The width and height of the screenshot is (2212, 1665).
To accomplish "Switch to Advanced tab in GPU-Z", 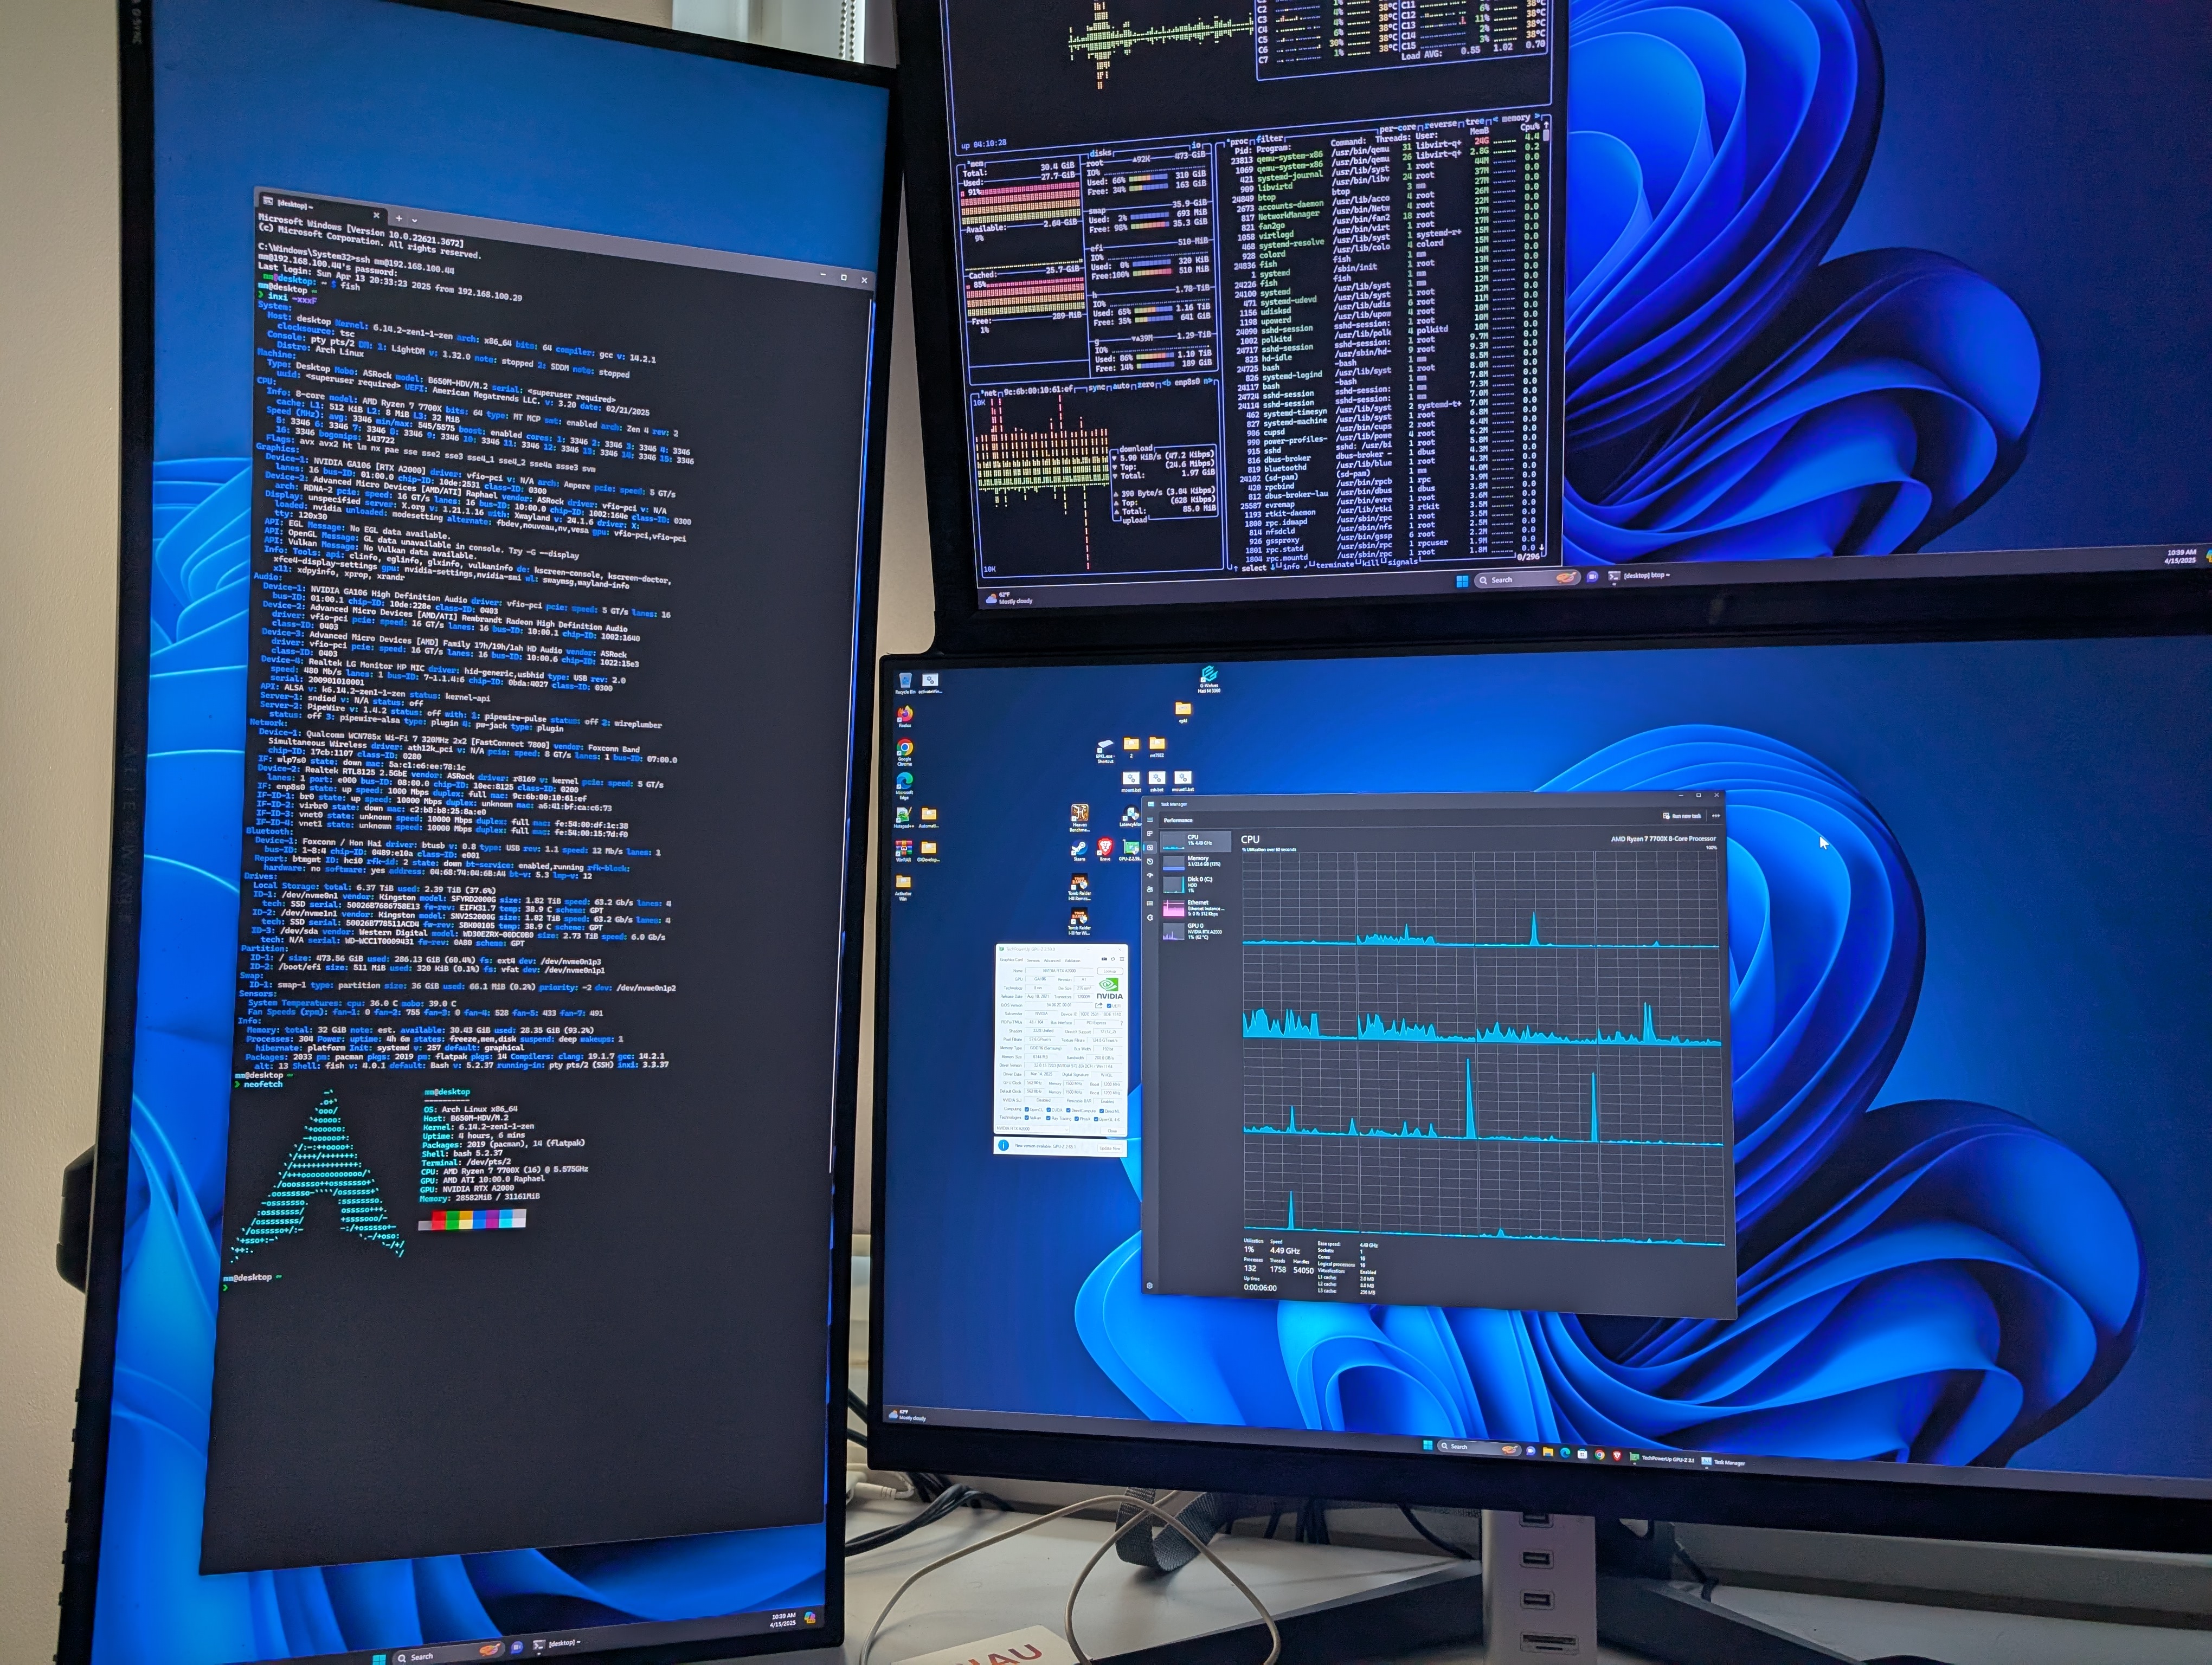I will (1052, 960).
